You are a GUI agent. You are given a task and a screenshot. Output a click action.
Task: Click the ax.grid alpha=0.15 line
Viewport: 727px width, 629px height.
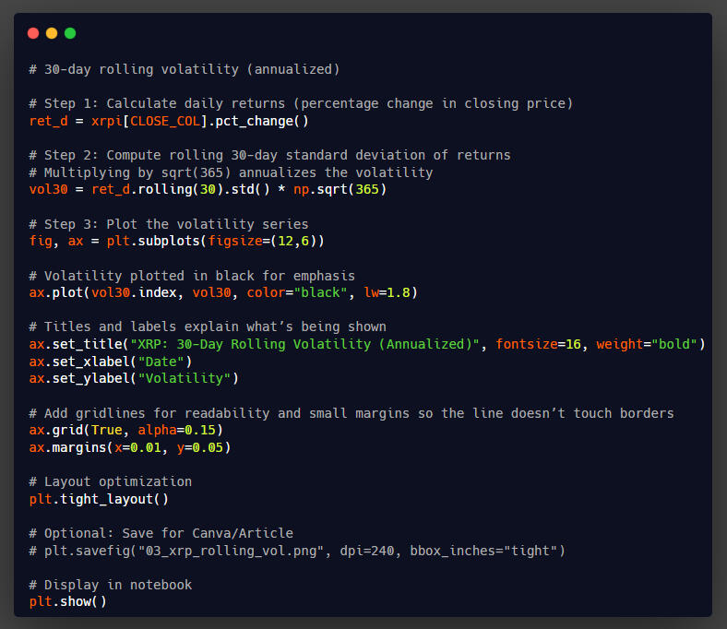point(125,430)
